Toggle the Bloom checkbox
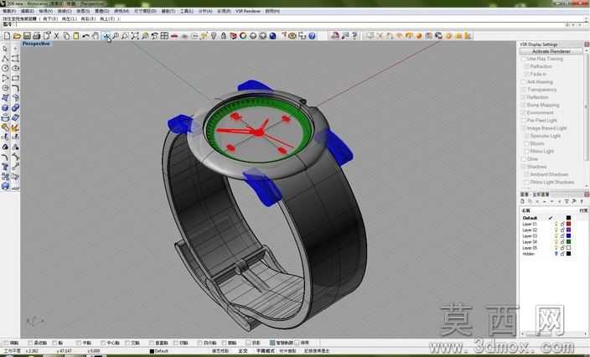The width and height of the screenshot is (590, 357). point(526,143)
